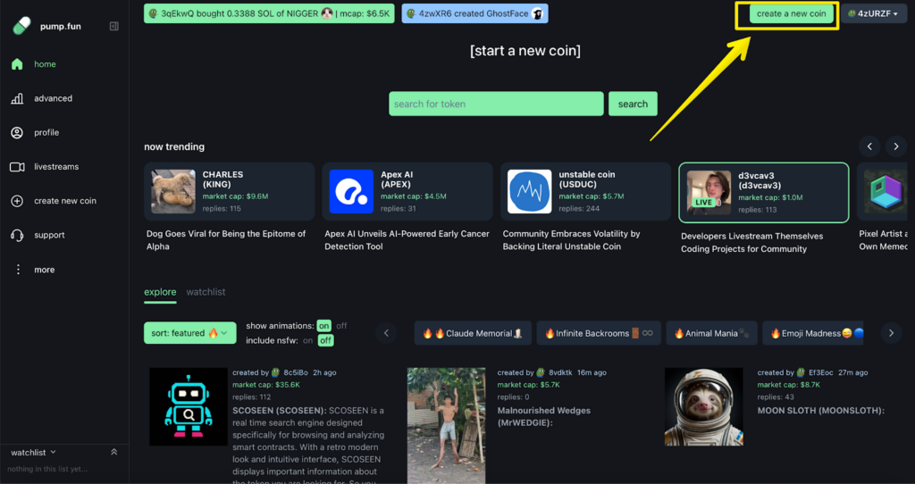Open the Apex AI logo thumbnail

tap(351, 191)
